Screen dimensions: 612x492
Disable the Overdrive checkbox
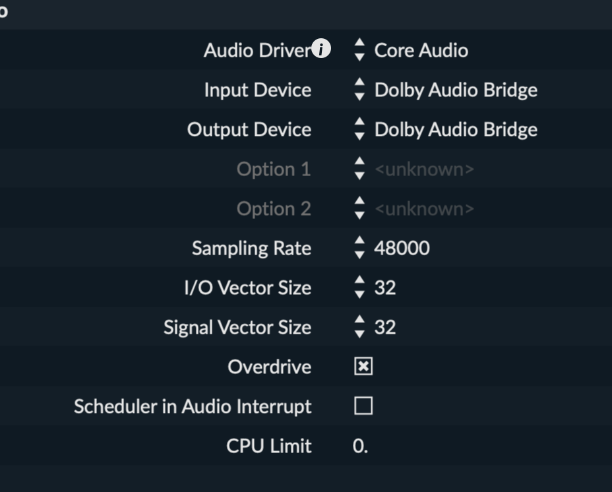(x=363, y=366)
